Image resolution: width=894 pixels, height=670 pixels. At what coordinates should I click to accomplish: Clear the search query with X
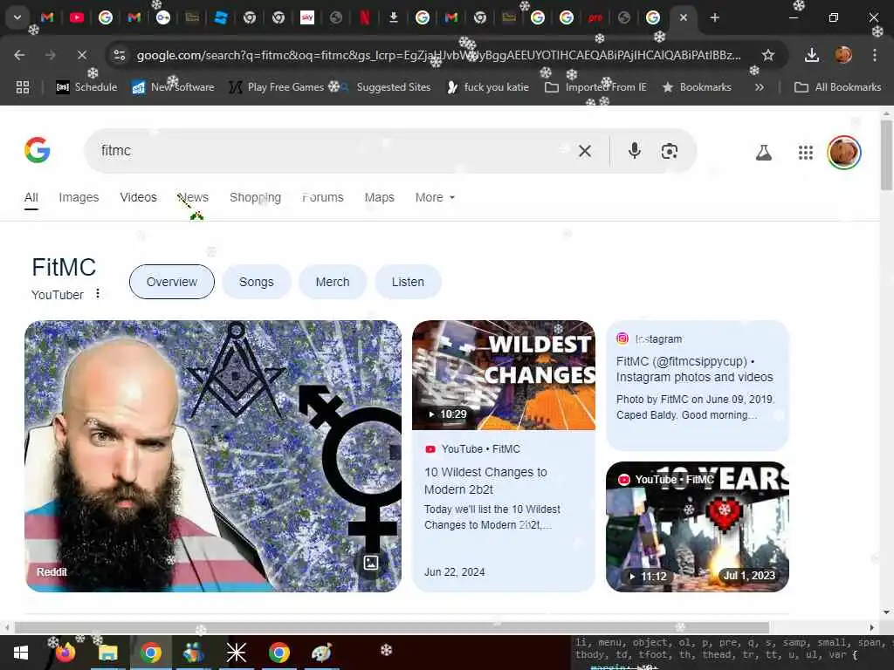coord(585,151)
